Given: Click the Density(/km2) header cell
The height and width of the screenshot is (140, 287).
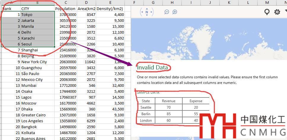Looking at the screenshot, I should (110, 9).
